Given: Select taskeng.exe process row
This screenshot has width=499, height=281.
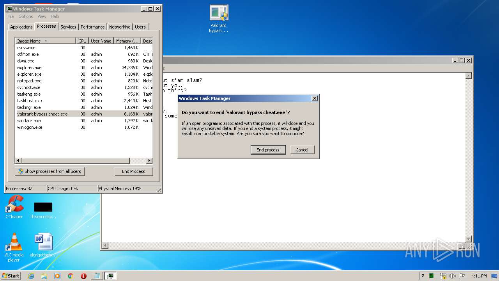Looking at the screenshot, I should (84, 94).
